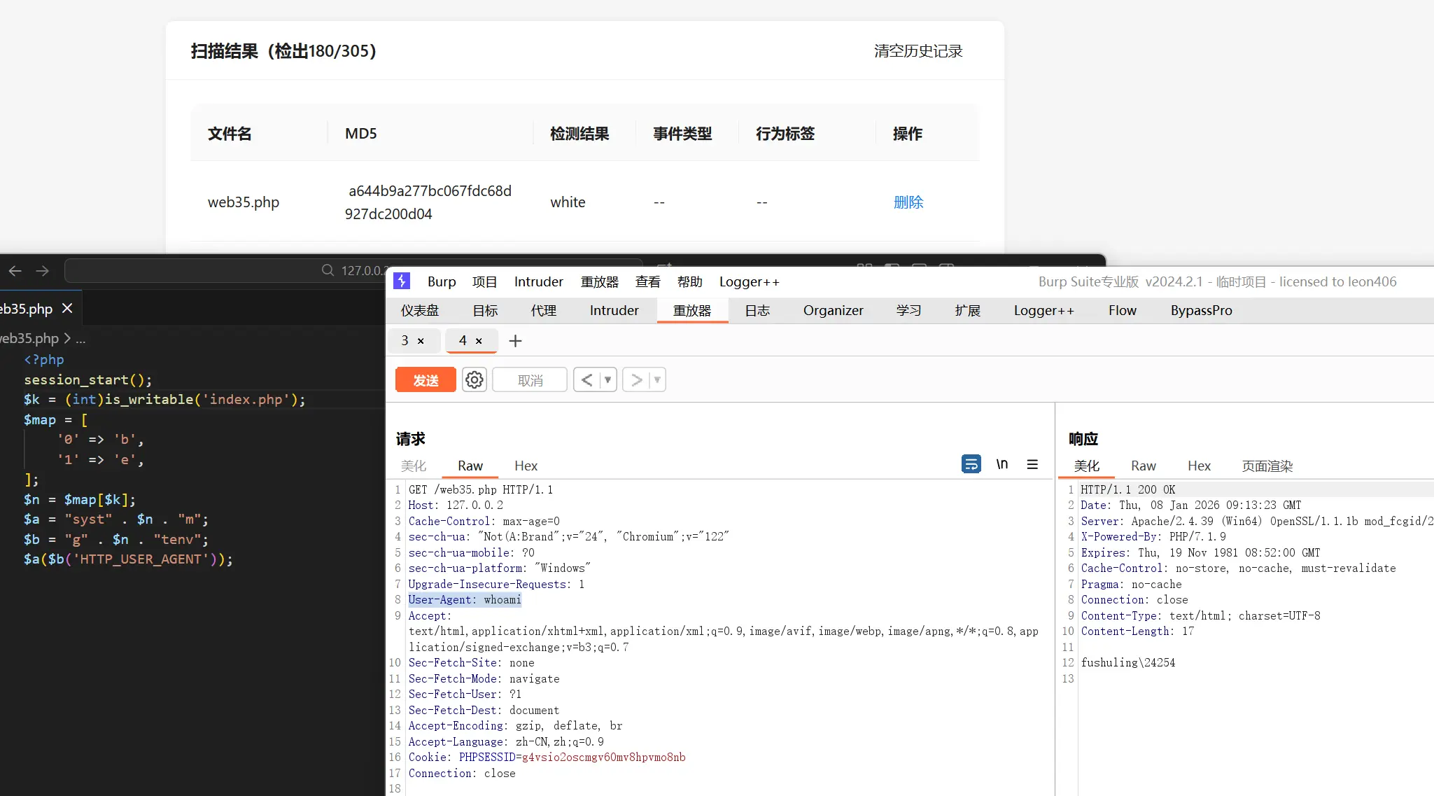Screen dimensions: 1434x796
Task: Open request editor hamburger menu
Action: pyautogui.click(x=1032, y=464)
